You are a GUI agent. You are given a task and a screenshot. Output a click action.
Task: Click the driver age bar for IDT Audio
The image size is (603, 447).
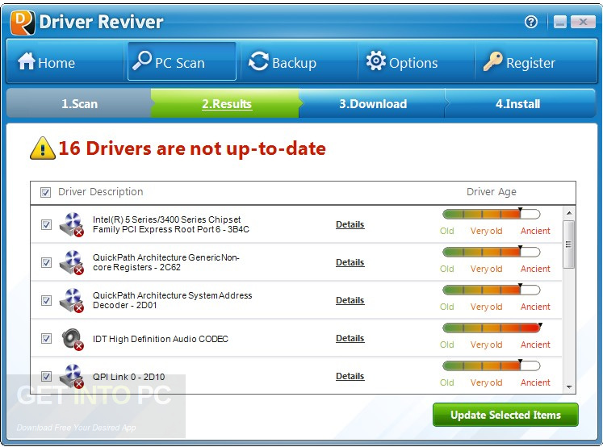click(x=492, y=328)
